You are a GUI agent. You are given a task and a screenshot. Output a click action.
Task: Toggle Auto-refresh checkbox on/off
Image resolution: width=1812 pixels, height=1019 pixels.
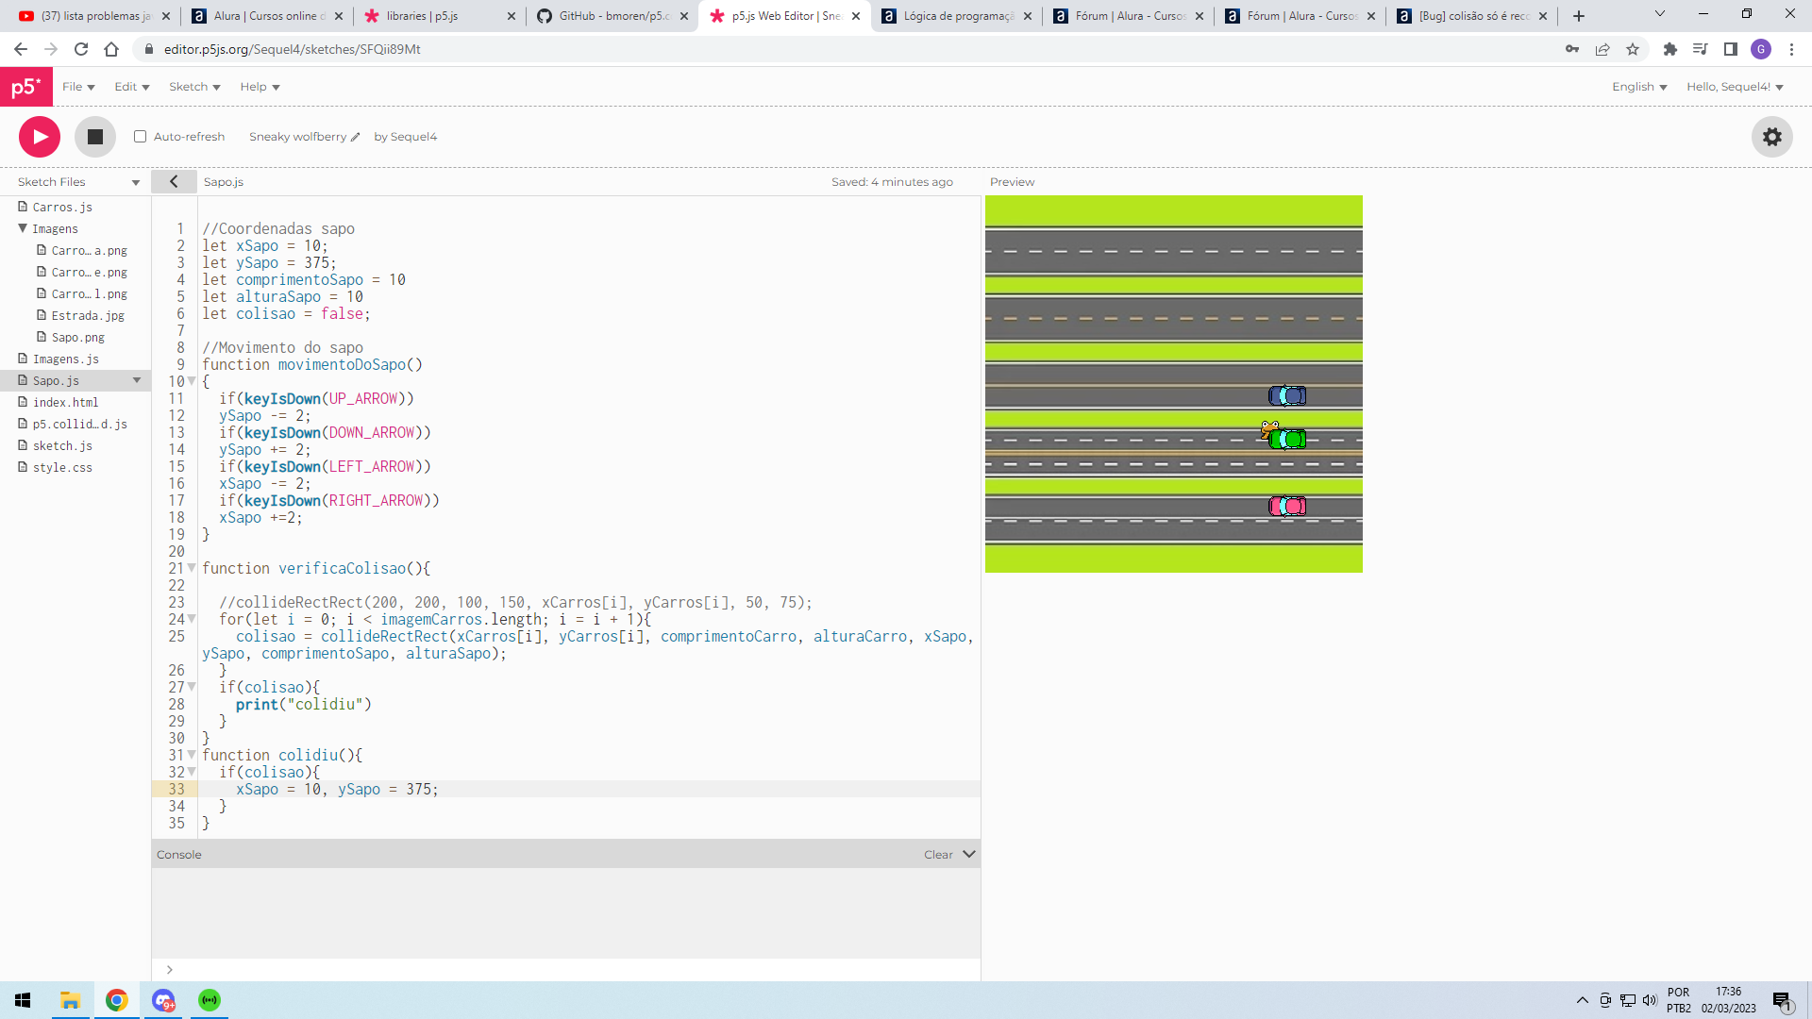click(x=140, y=137)
